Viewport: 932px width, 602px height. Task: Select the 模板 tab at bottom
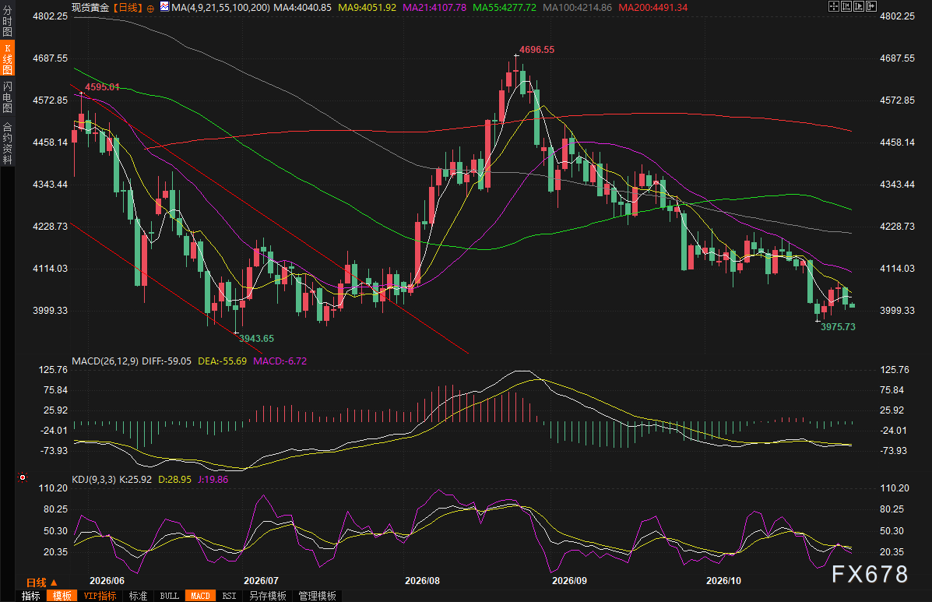[62, 596]
